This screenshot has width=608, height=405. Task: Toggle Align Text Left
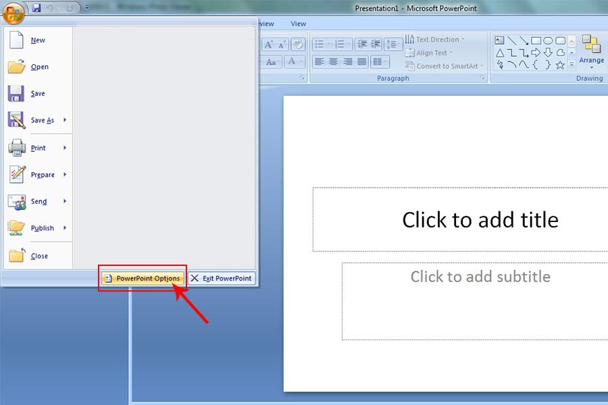pos(319,61)
